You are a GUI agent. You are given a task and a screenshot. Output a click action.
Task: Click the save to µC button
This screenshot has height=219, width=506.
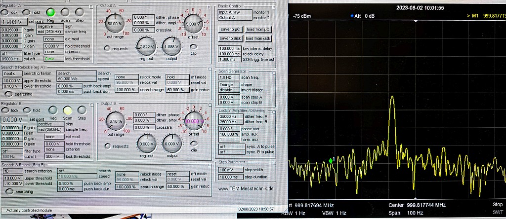tap(231, 30)
